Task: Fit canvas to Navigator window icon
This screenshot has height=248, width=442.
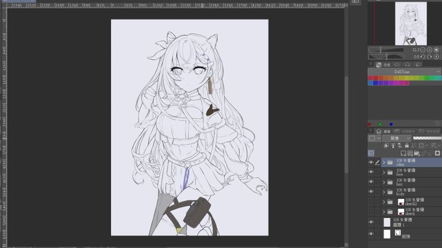Action: pos(436,50)
